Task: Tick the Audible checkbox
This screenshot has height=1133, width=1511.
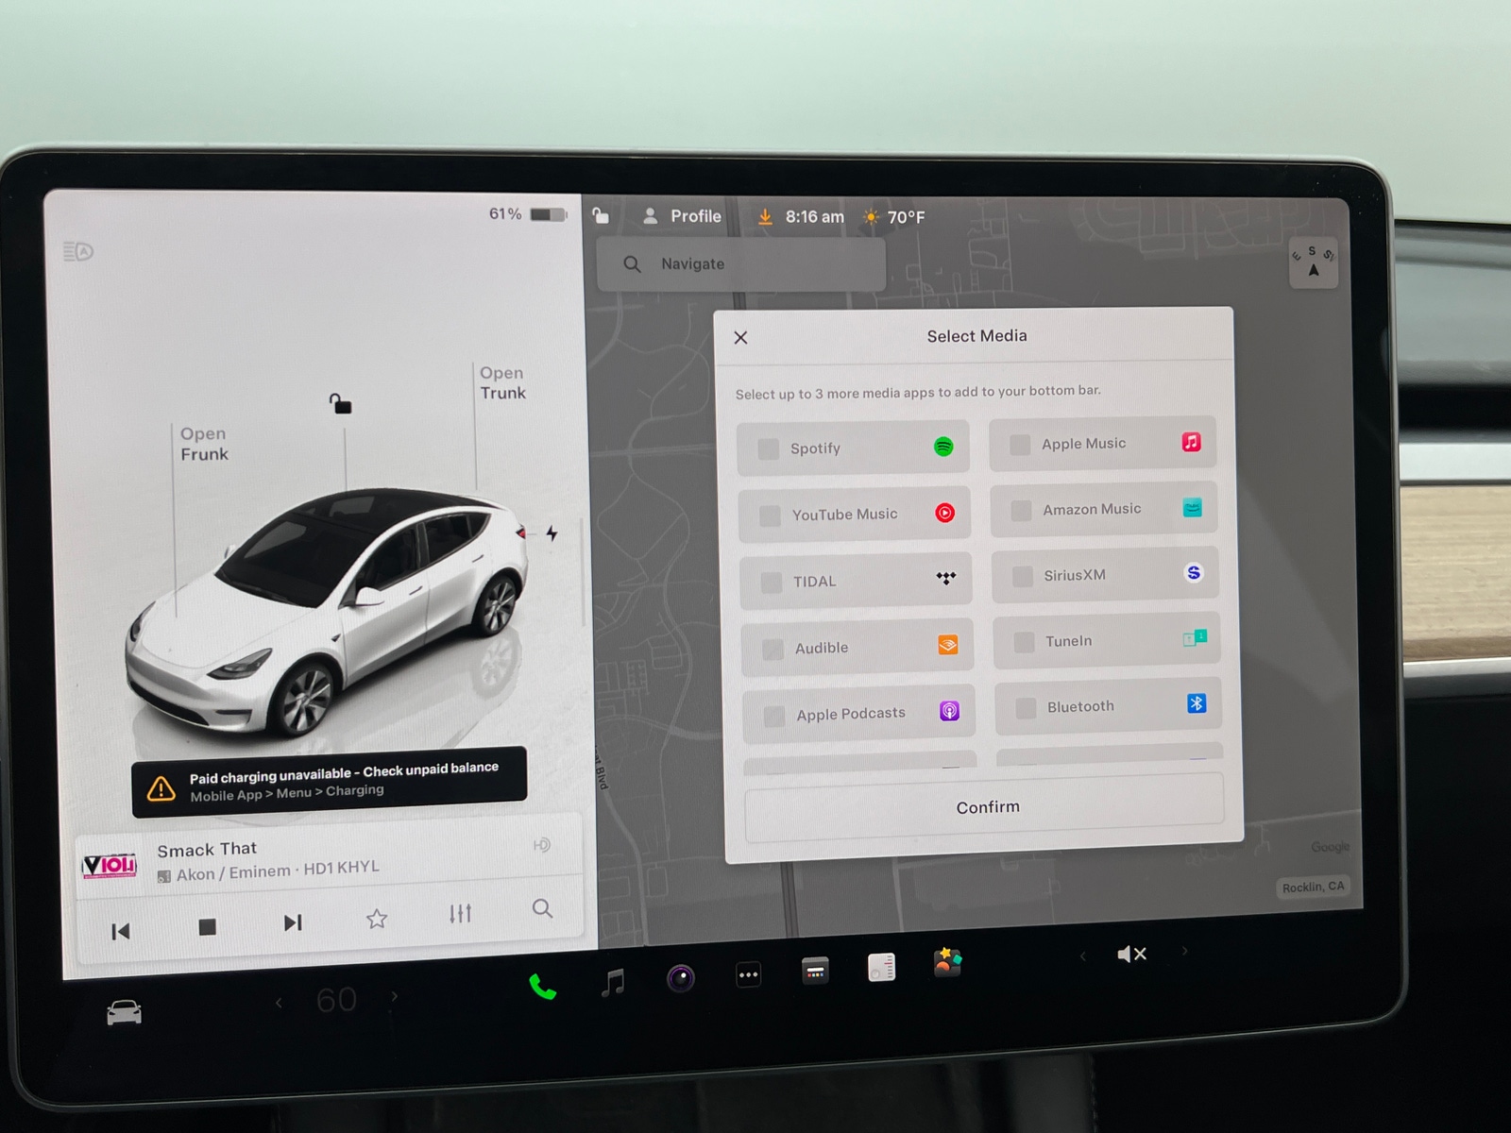Action: pos(773,650)
